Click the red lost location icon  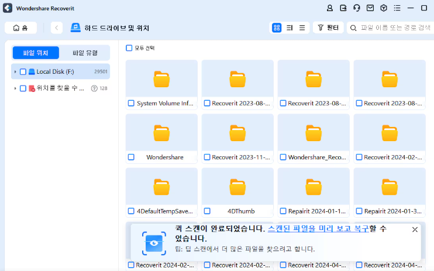pos(32,88)
